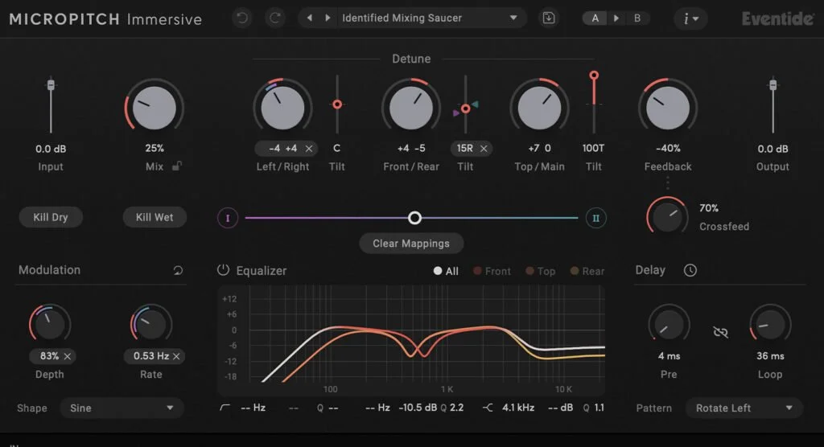Click the Delay tempo sync clock icon
824x447 pixels.
(x=690, y=270)
